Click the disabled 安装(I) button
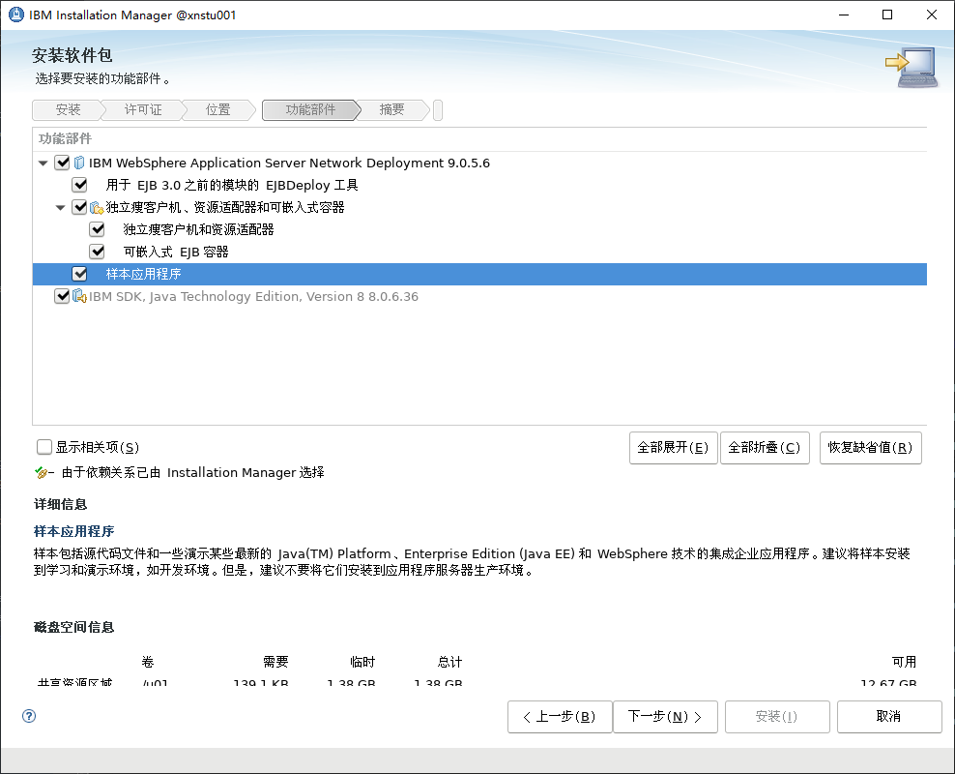 click(x=777, y=717)
